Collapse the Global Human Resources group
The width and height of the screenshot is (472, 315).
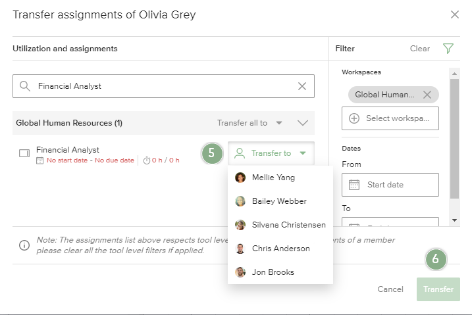pos(303,123)
